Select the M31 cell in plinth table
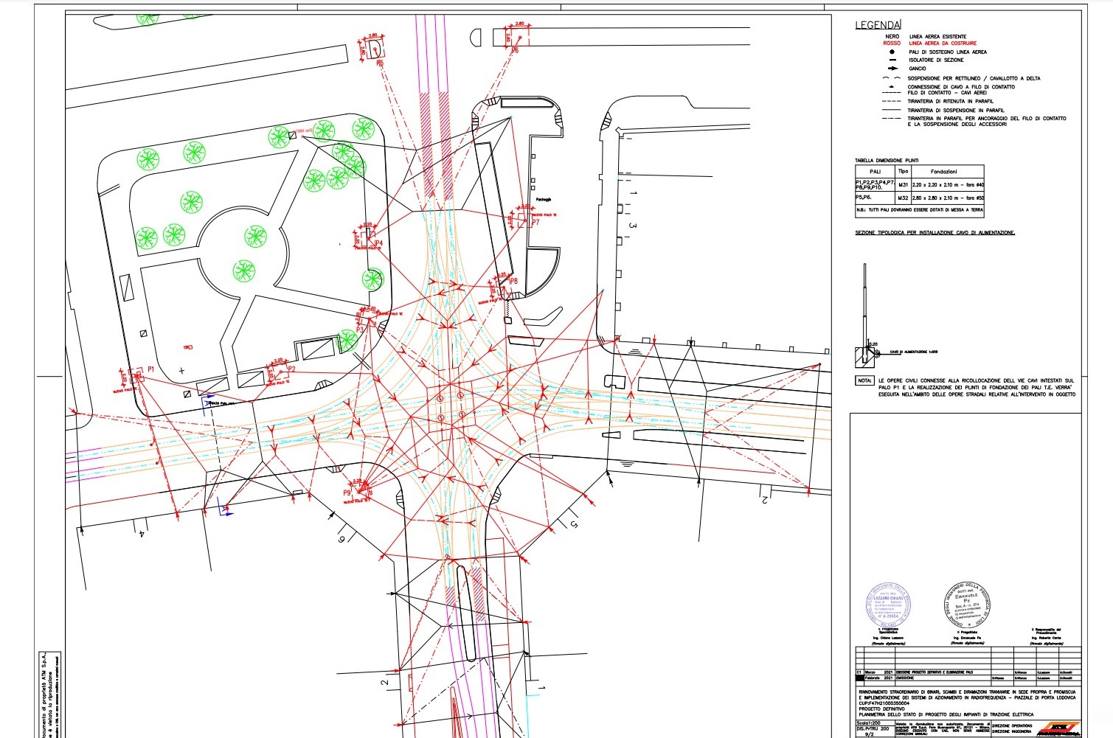Image resolution: width=1113 pixels, height=738 pixels. coord(903,185)
